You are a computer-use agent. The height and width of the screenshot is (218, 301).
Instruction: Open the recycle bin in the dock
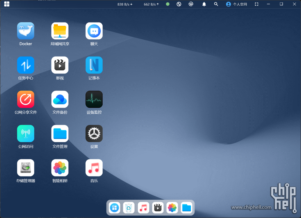[x=129, y=208]
